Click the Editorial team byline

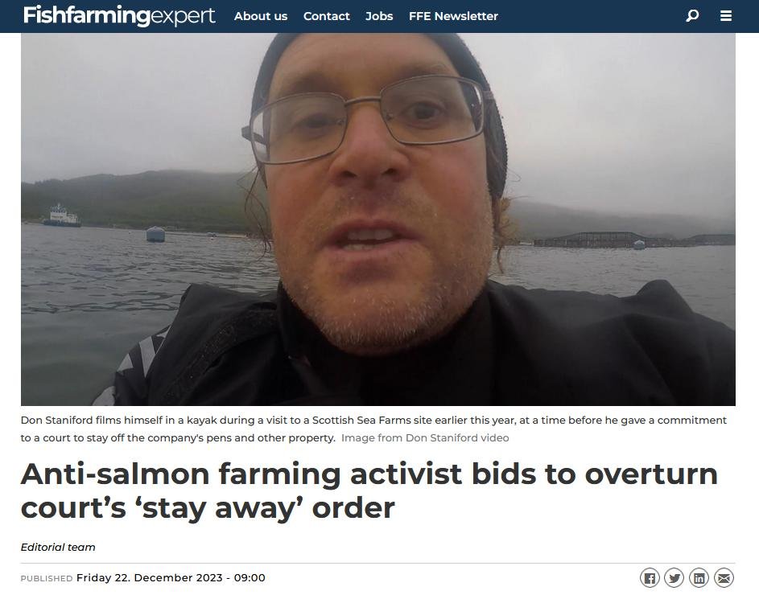tap(58, 548)
